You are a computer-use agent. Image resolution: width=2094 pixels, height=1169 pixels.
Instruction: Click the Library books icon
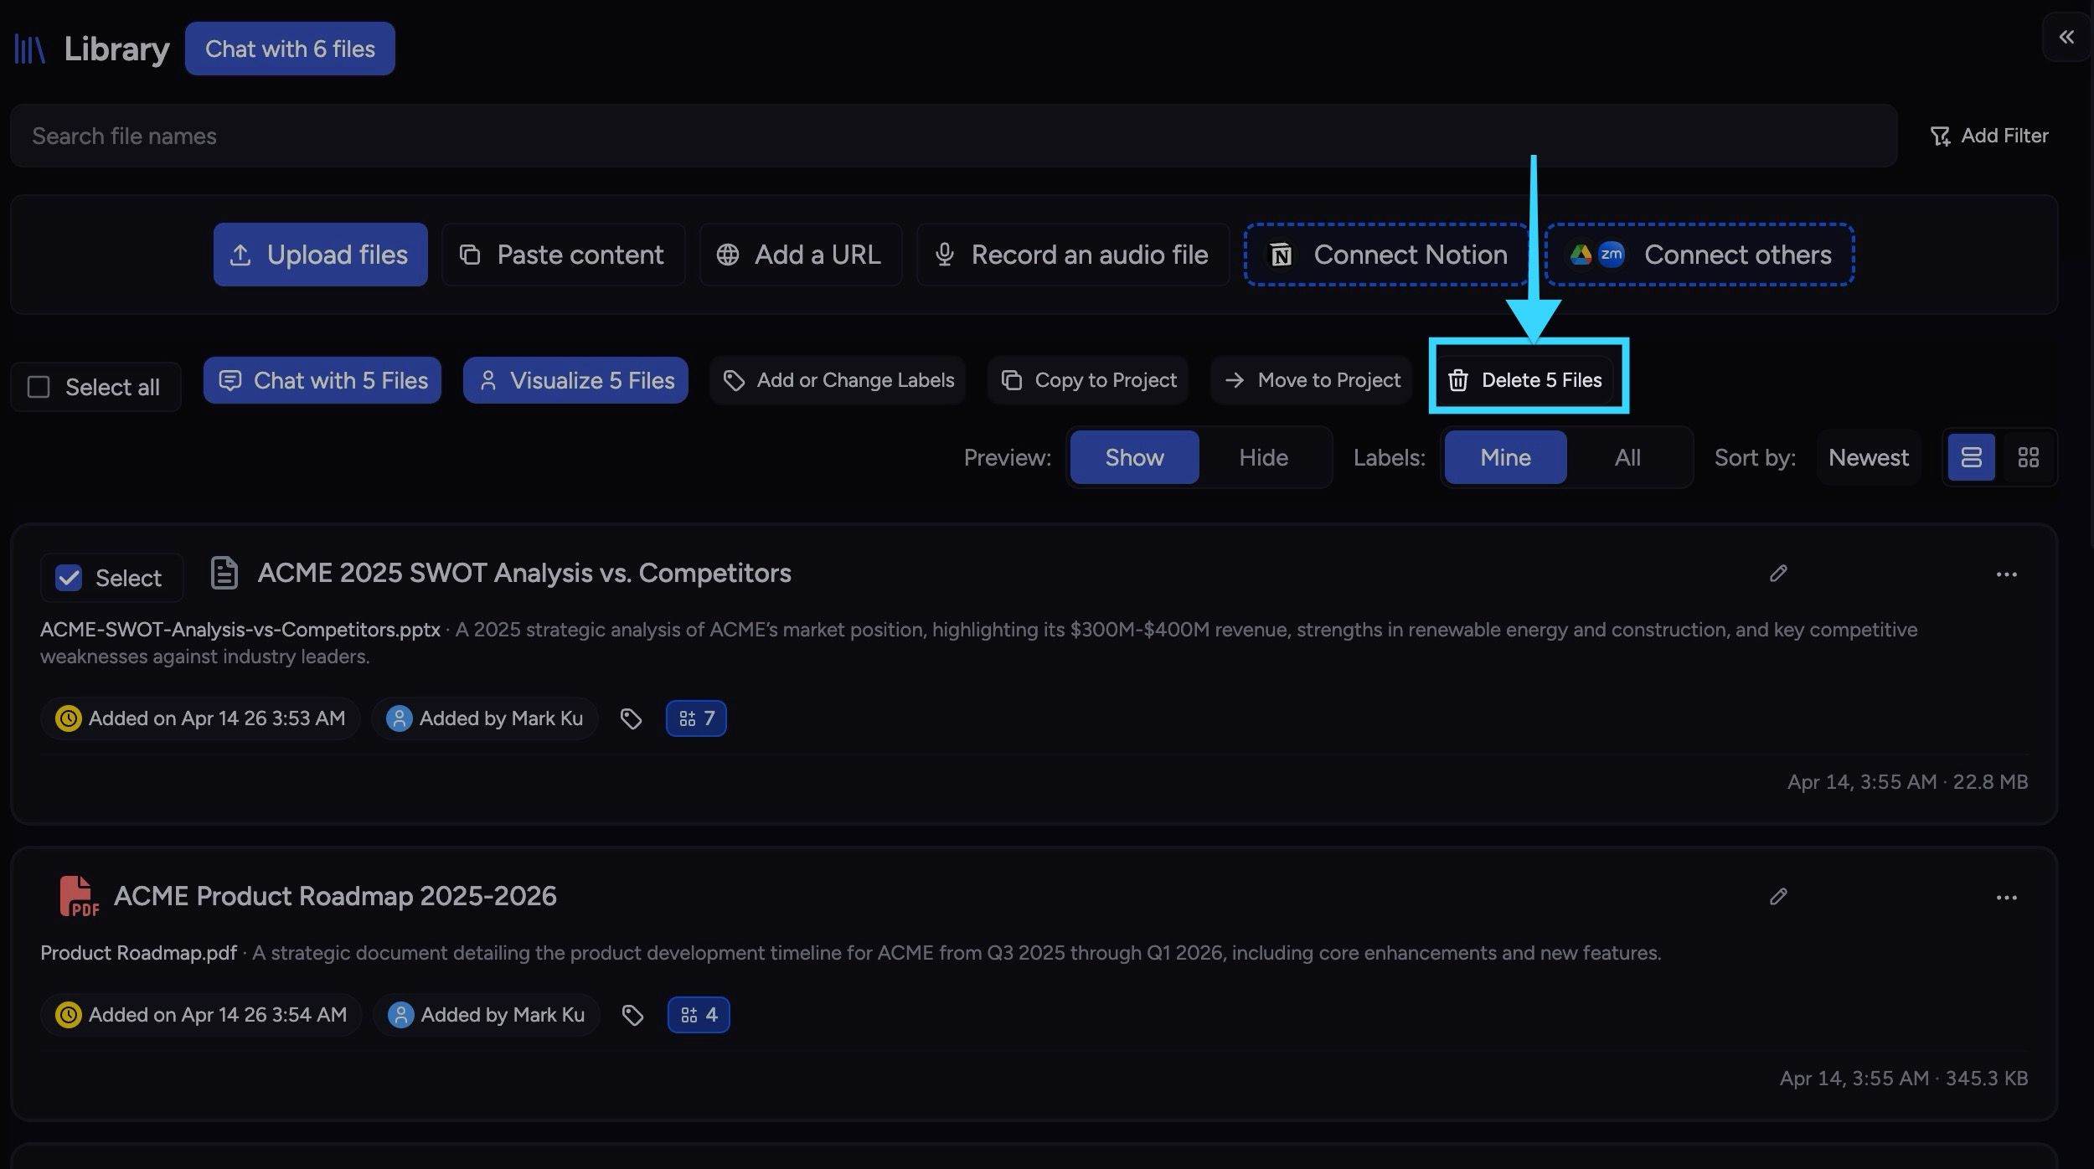click(29, 49)
